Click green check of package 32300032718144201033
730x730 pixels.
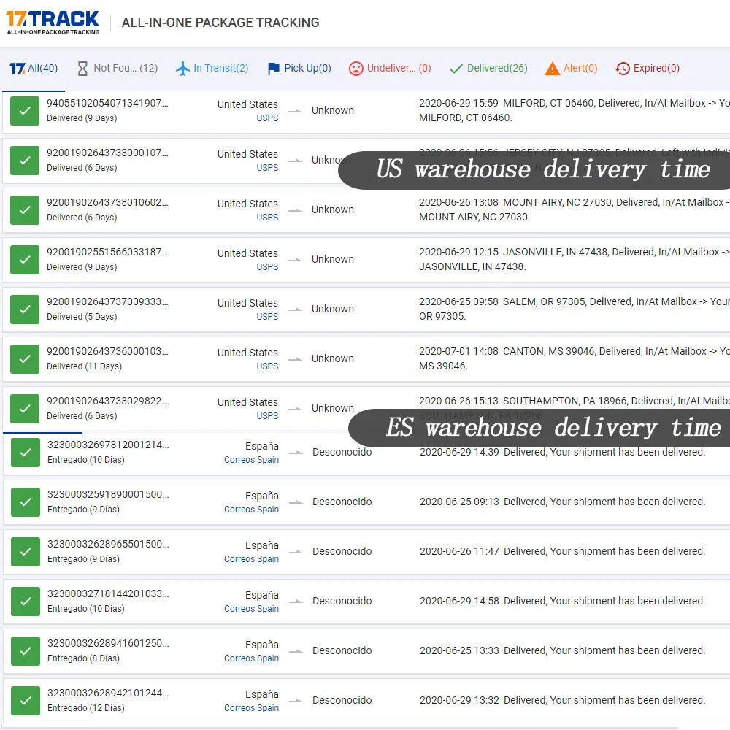(x=26, y=602)
